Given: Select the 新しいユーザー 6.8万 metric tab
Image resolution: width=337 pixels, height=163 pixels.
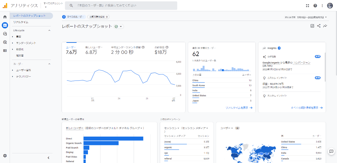Looking at the screenshot, I should (94, 50).
